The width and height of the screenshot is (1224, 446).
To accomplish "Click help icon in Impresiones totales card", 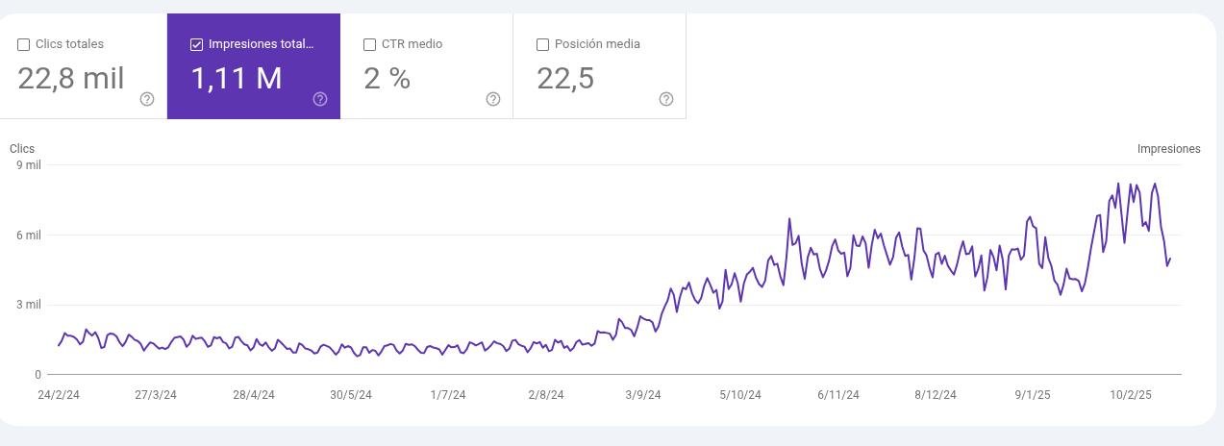I will click(320, 99).
